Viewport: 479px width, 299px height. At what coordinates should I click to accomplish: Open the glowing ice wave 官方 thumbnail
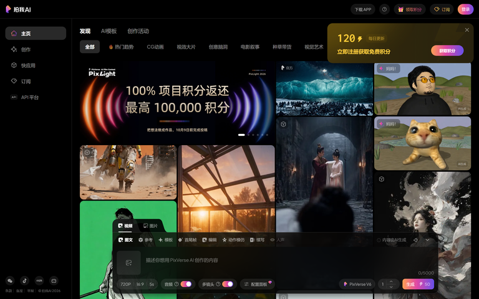(324, 88)
